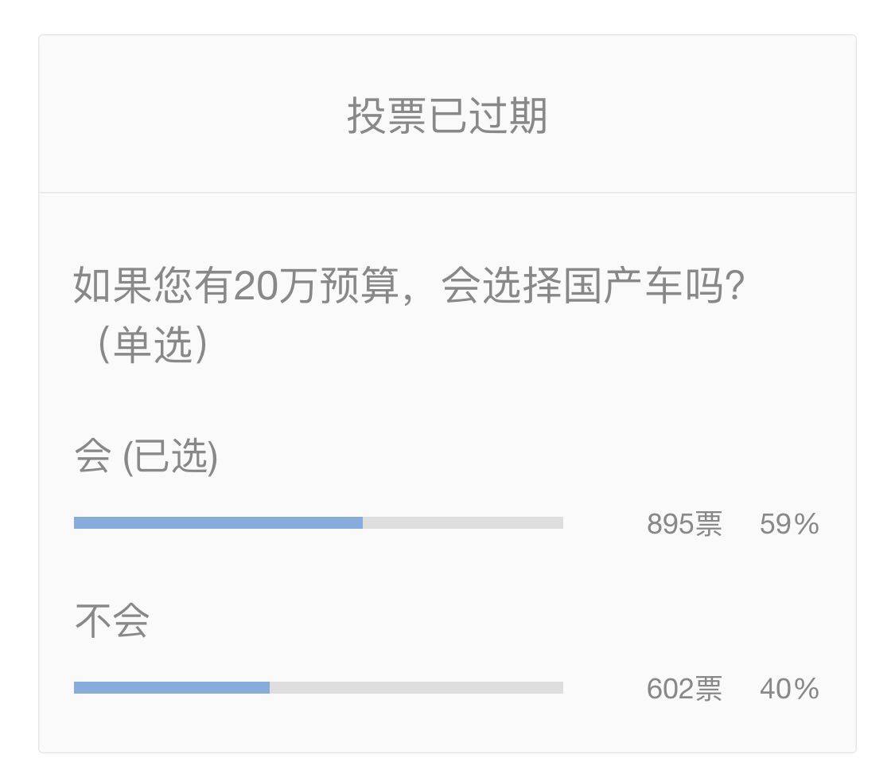Click 国产车 in the poll question

click(625, 287)
